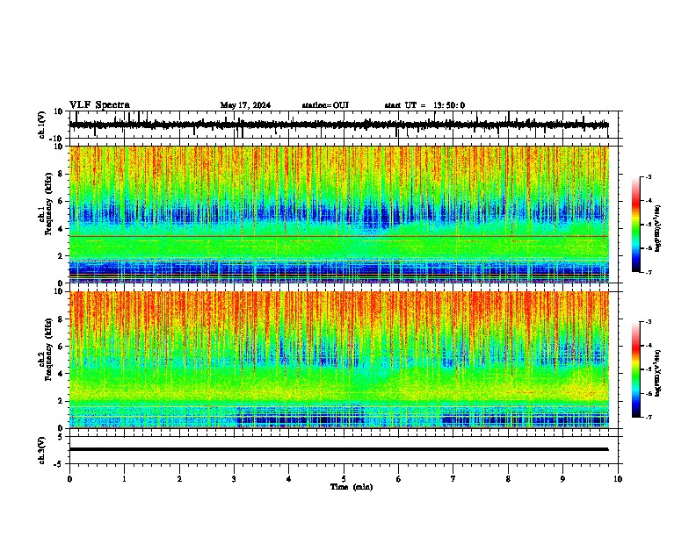Viewport: 696px width, 537px height.
Task: Click time axis tick label "1"
Action: pyautogui.click(x=124, y=479)
